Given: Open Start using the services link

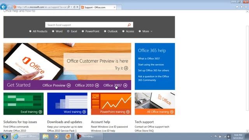Looking at the screenshot, I should (x=151, y=65).
